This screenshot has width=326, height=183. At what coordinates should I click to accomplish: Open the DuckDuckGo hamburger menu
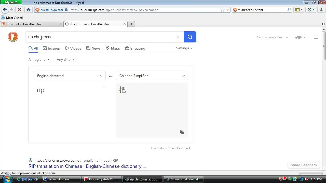pyautogui.click(x=316, y=37)
